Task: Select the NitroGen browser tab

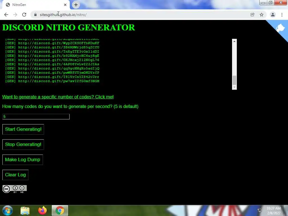Action: [36, 5]
